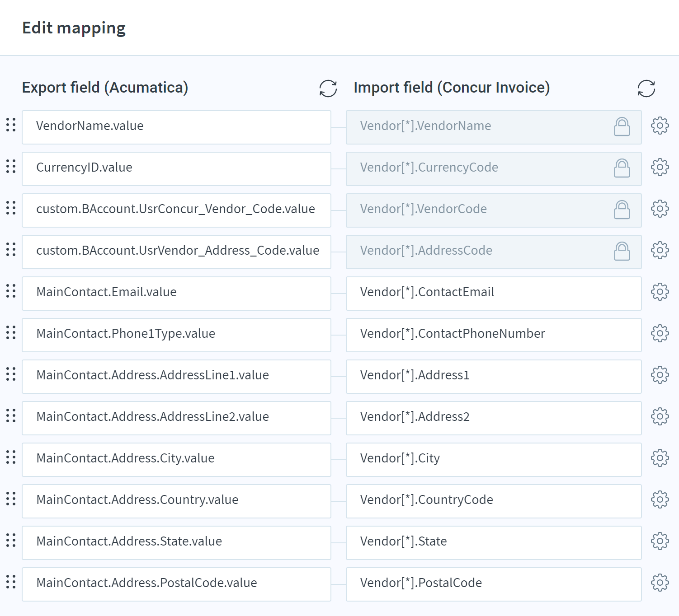Grab drag handle for MainContact.Address.PostalCode.value row
This screenshot has width=679, height=616.
(x=11, y=582)
